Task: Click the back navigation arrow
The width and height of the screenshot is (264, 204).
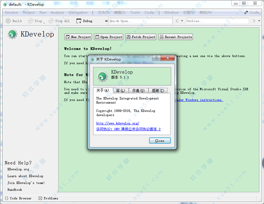Action: coord(177,21)
